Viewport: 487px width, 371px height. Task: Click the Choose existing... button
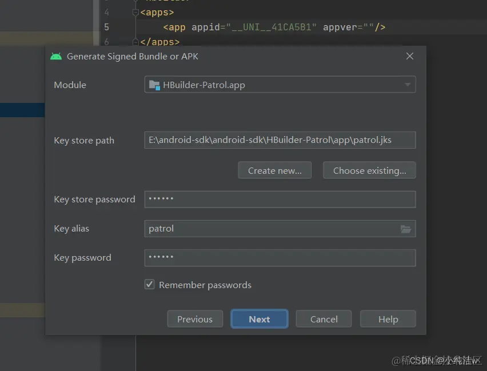coord(369,170)
